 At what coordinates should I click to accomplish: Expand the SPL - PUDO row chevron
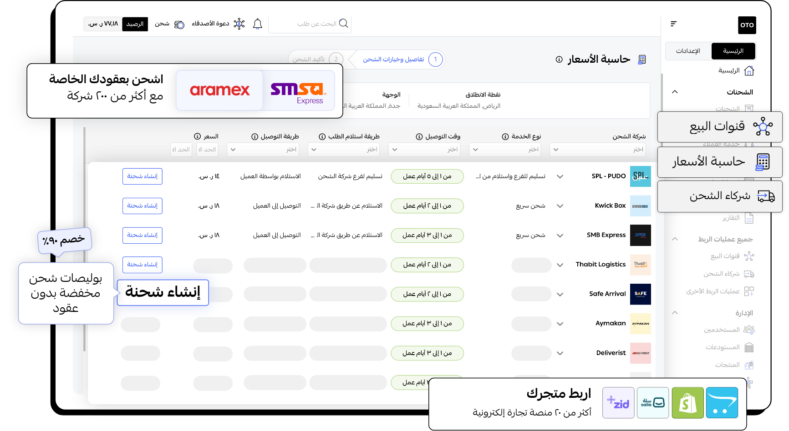coord(560,176)
